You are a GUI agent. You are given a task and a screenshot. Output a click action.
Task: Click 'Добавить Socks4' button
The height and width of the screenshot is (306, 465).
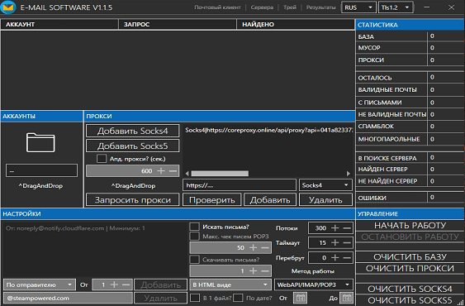point(132,131)
